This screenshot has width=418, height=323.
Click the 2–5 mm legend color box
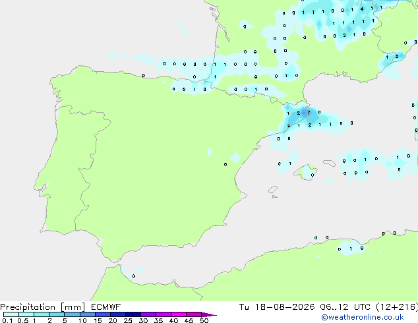pos(57,314)
